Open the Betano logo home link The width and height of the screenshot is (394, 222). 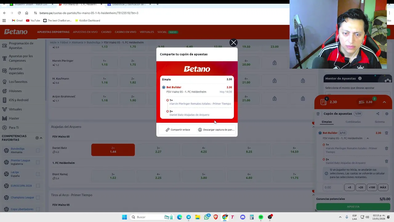click(x=16, y=32)
